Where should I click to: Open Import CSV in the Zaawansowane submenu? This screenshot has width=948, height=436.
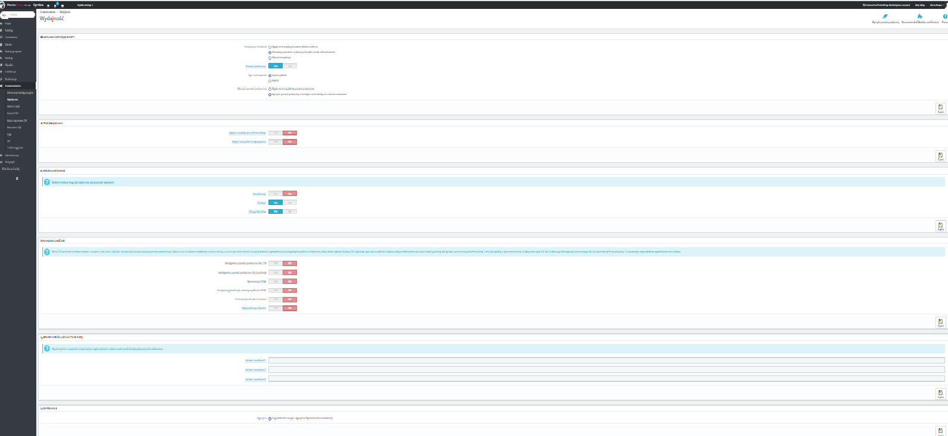[x=12, y=113]
